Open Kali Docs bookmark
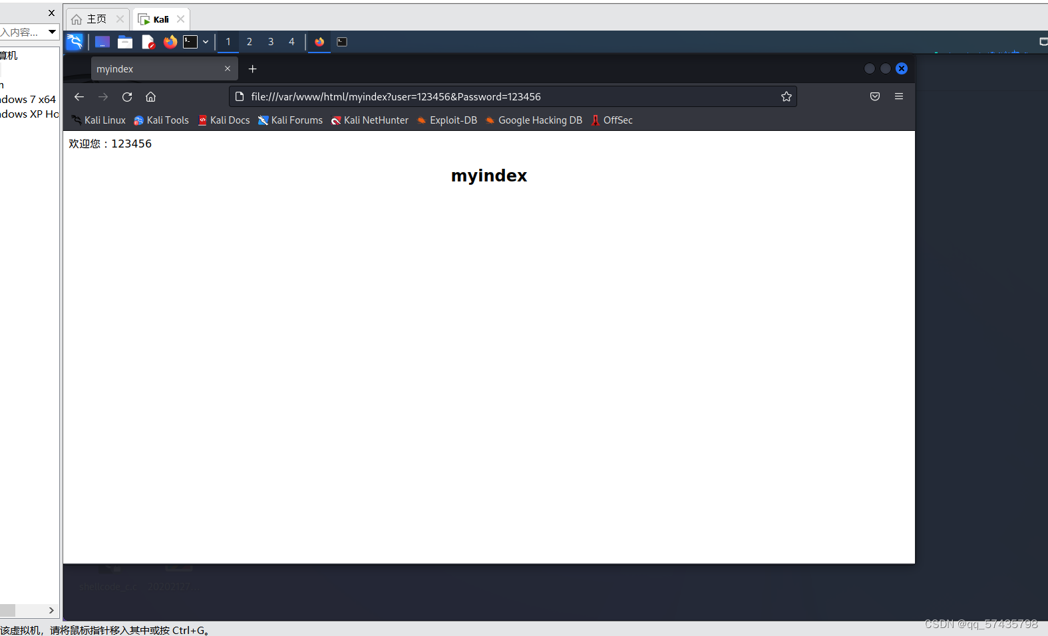The image size is (1048, 636). coord(224,120)
